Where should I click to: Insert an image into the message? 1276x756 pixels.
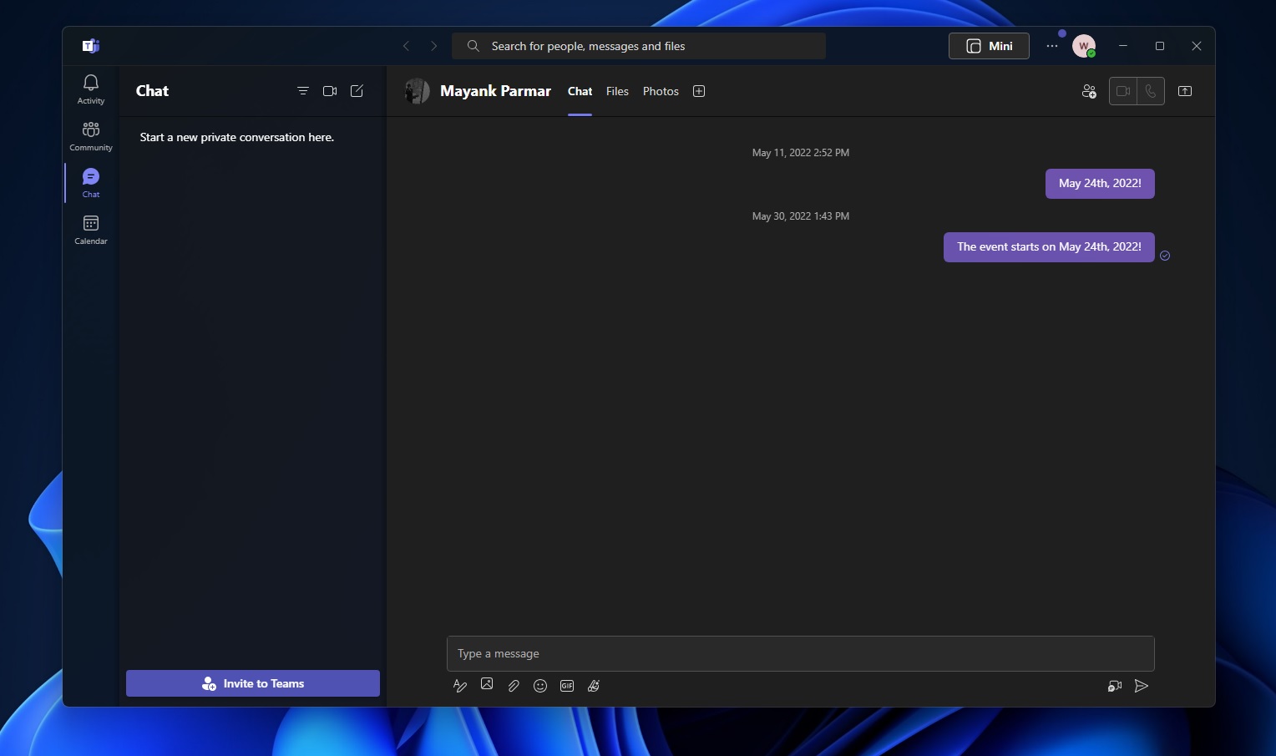click(487, 685)
